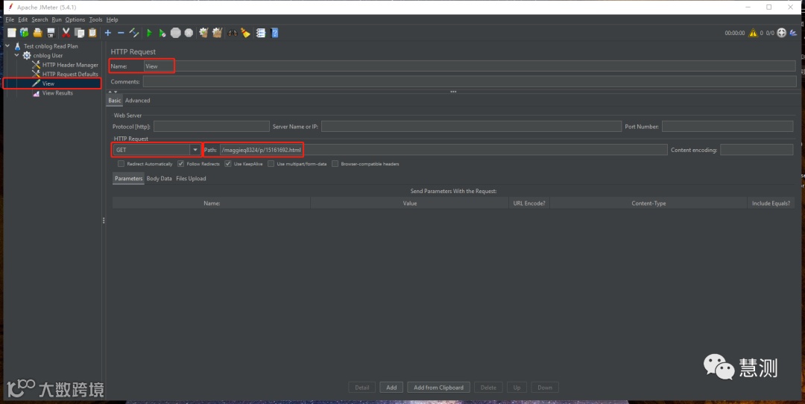Stop the running test icon

click(x=176, y=33)
